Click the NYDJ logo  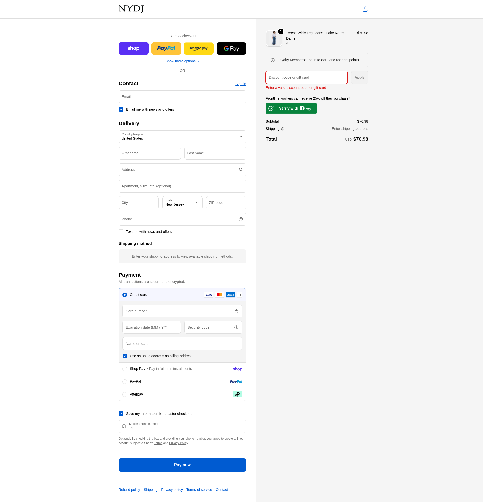(131, 9)
